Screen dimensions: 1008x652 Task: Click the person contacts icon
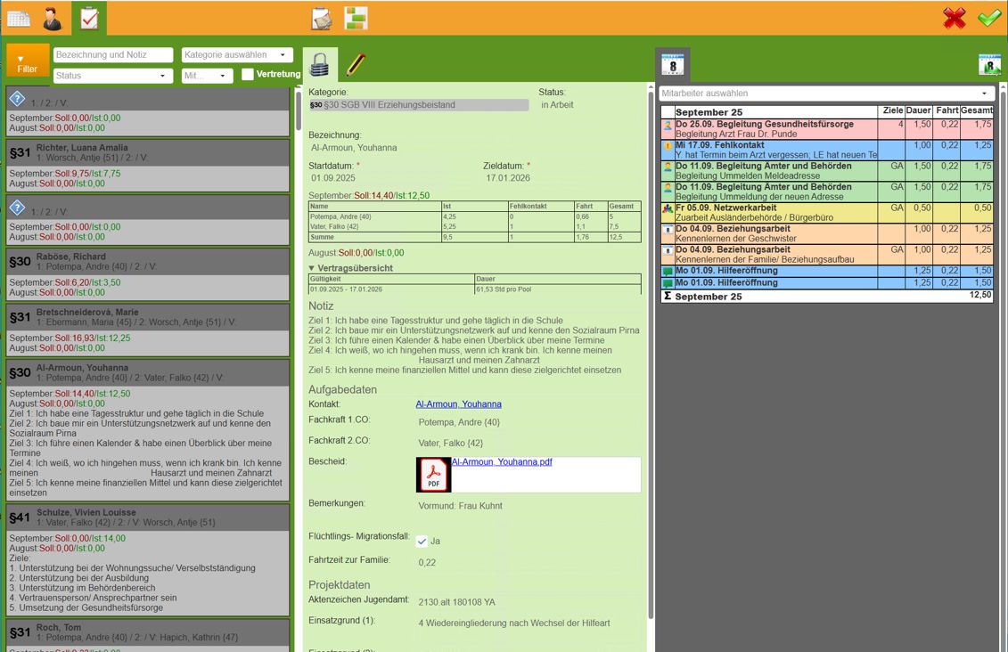click(53, 19)
